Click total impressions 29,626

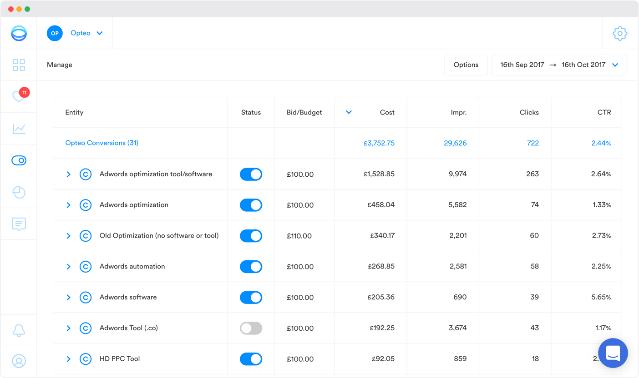click(455, 143)
